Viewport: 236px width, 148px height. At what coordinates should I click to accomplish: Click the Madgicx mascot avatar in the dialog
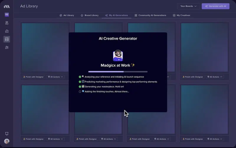click(118, 55)
